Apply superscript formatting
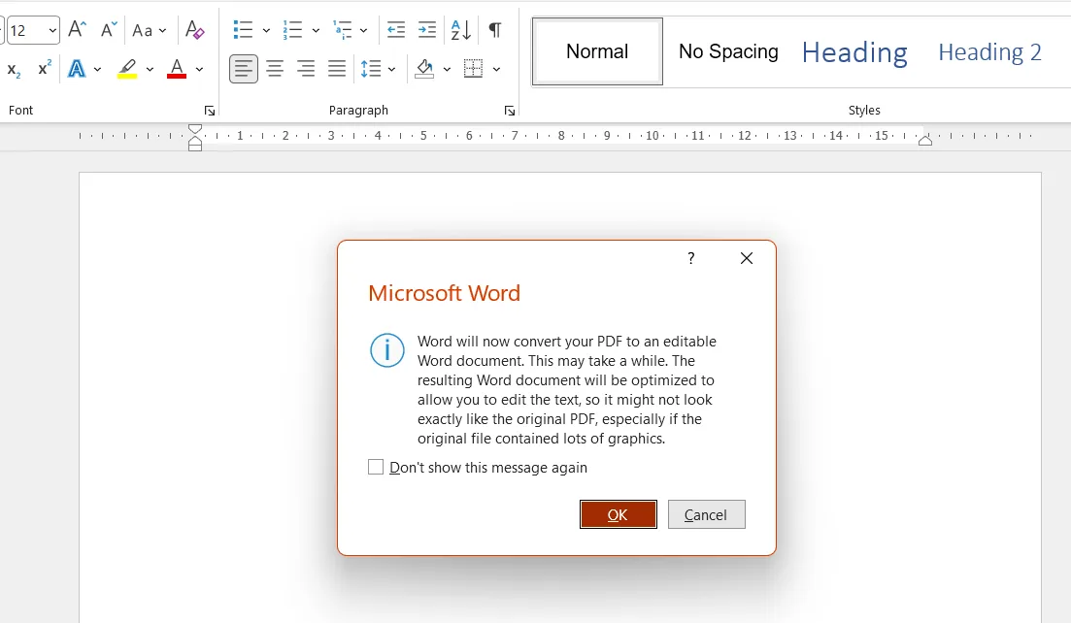Viewport: 1071px width, 623px height. click(45, 69)
